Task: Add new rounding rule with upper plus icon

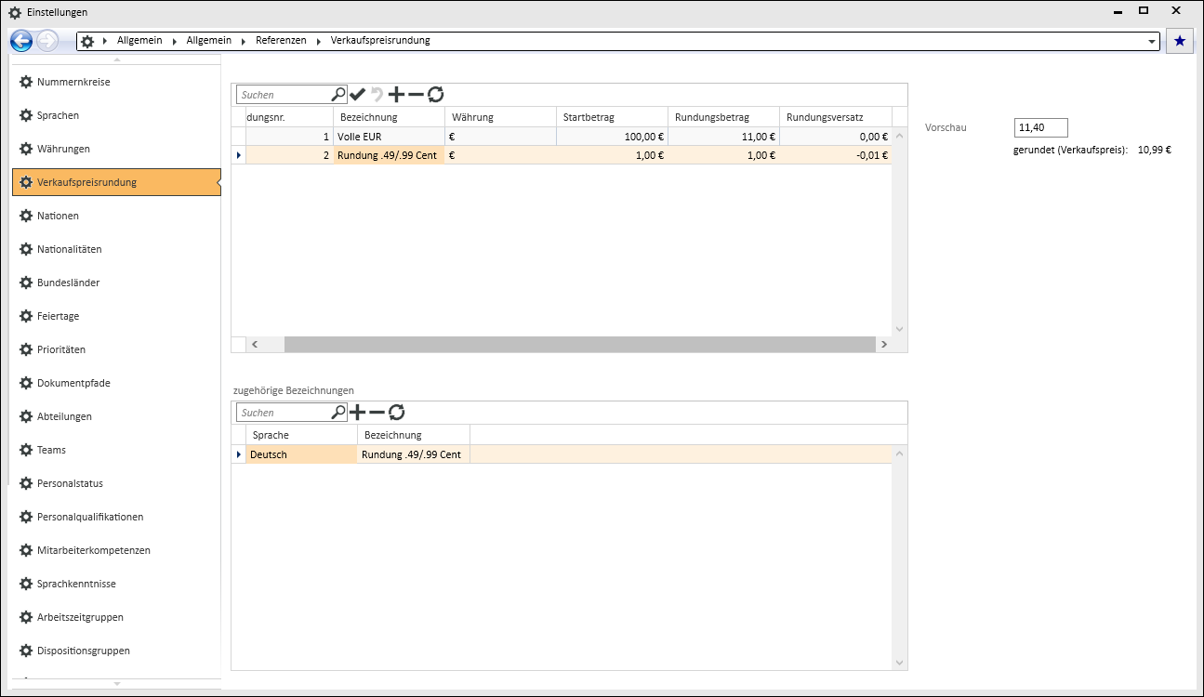Action: tap(396, 94)
